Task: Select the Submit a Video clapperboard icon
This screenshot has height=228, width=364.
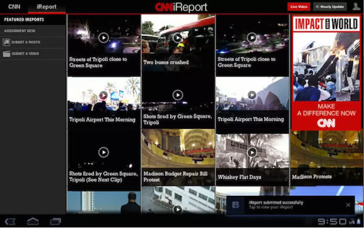Action: 6,53
